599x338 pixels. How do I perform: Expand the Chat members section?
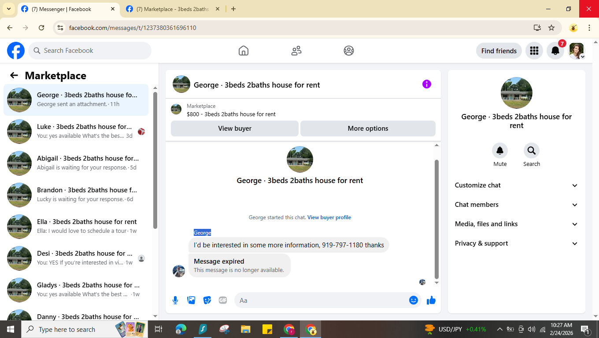517,205
